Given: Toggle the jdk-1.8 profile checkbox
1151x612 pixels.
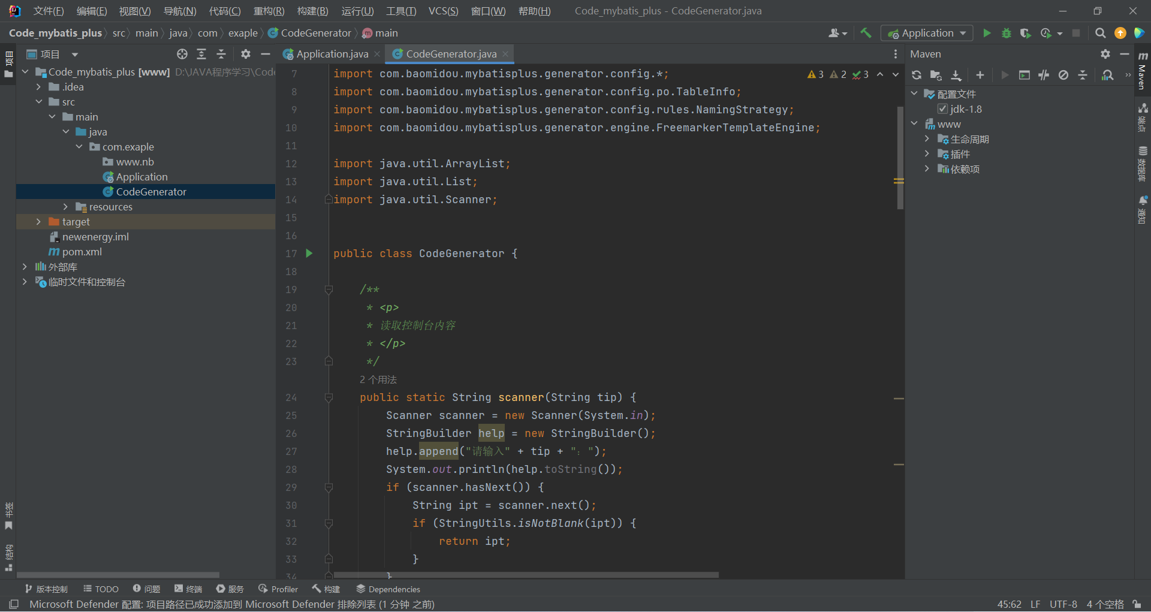Looking at the screenshot, I should tap(943, 109).
